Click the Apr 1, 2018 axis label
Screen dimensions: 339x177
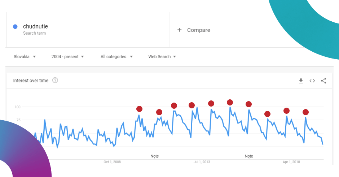point(291,162)
